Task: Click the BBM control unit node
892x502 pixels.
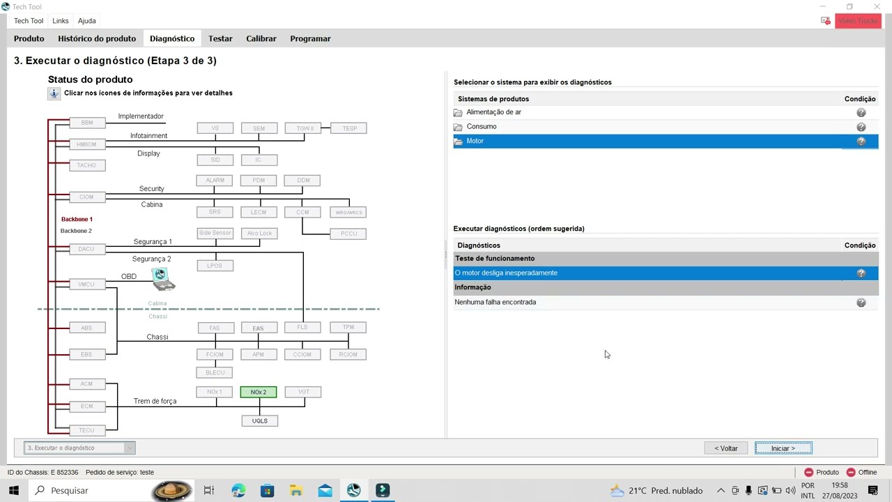Action: tap(87, 123)
